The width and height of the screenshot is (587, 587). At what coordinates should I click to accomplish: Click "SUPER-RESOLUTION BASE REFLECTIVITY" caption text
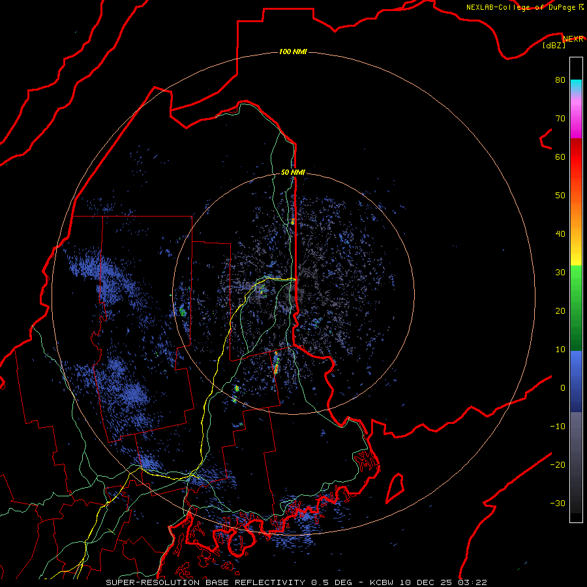pos(205,582)
